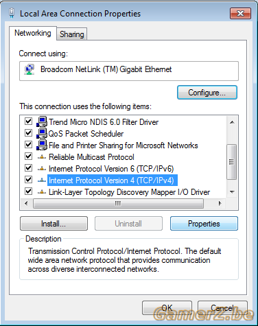Disable the Trend Micro NDIS Filter checkbox
This screenshot has width=258, height=326.
28,121
